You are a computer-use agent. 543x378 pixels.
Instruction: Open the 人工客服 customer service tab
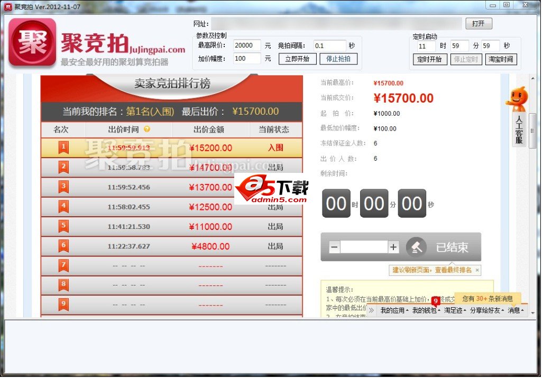pyautogui.click(x=520, y=130)
